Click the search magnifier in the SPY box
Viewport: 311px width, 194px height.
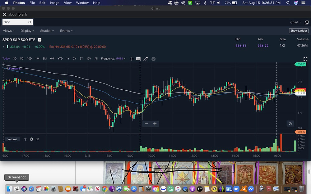30,22
